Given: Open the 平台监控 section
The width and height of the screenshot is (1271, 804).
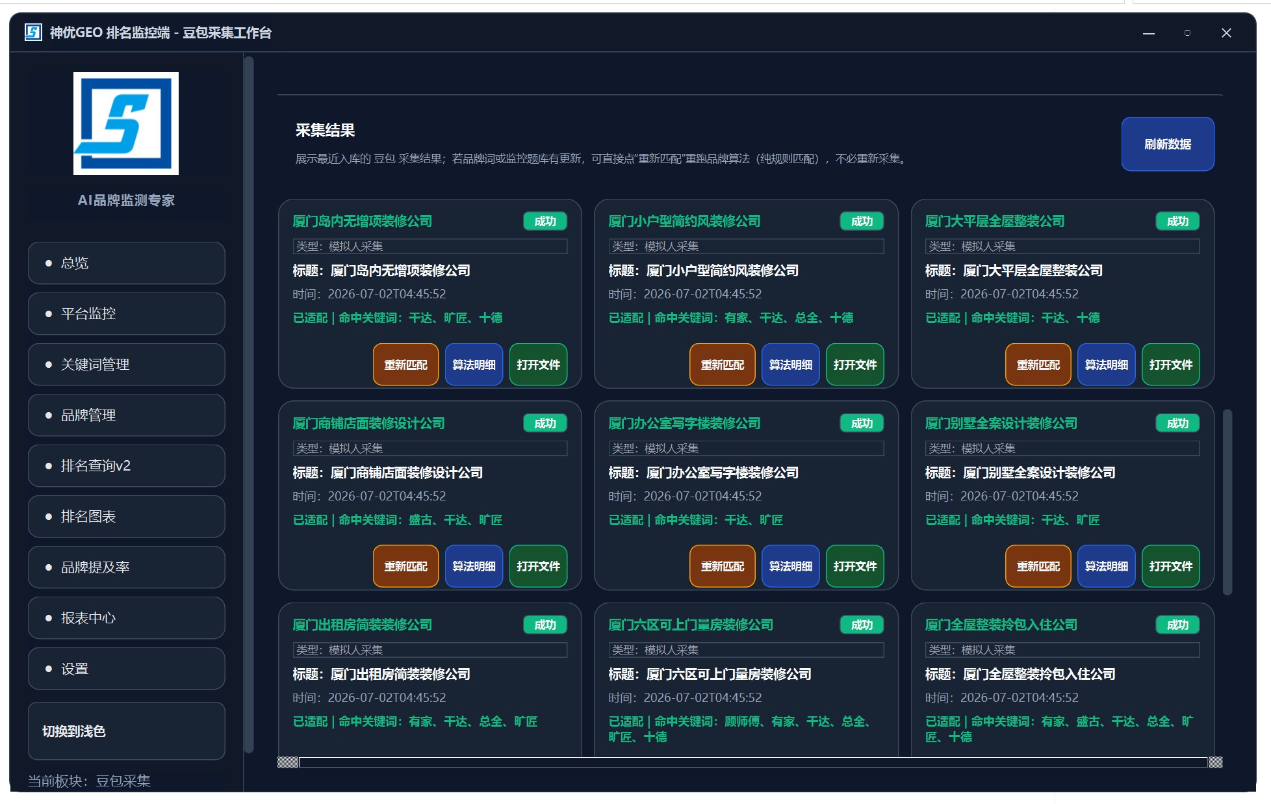Looking at the screenshot, I should click(127, 313).
